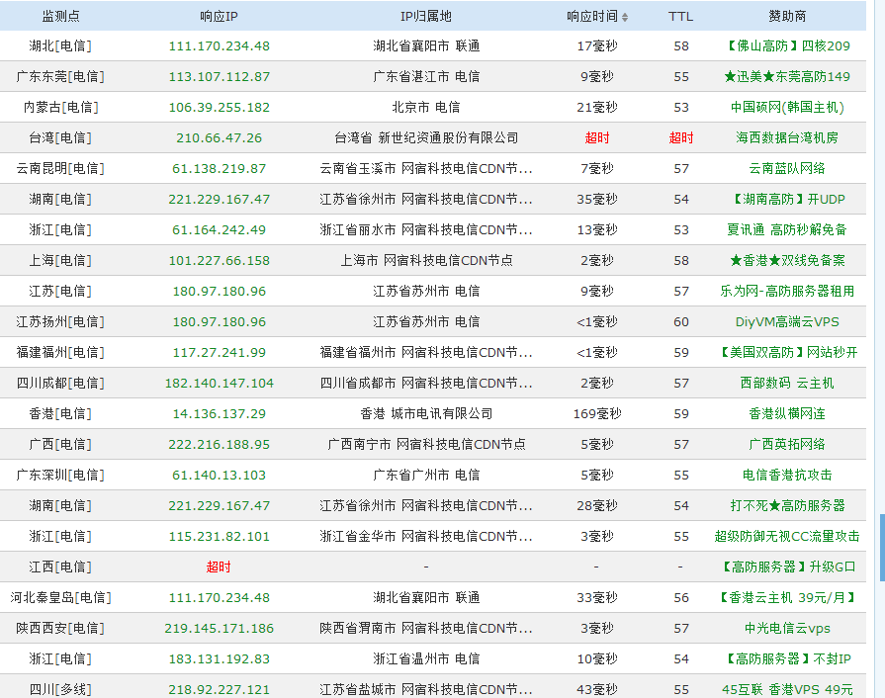Click IP 61.140.13.103 in 广东深圳 row
The image size is (885, 698).
tap(219, 476)
